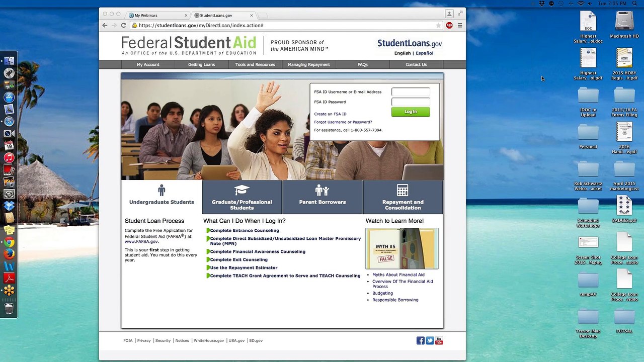Open a new browser tab
Screen dimensions: 644x362
(x=263, y=15)
